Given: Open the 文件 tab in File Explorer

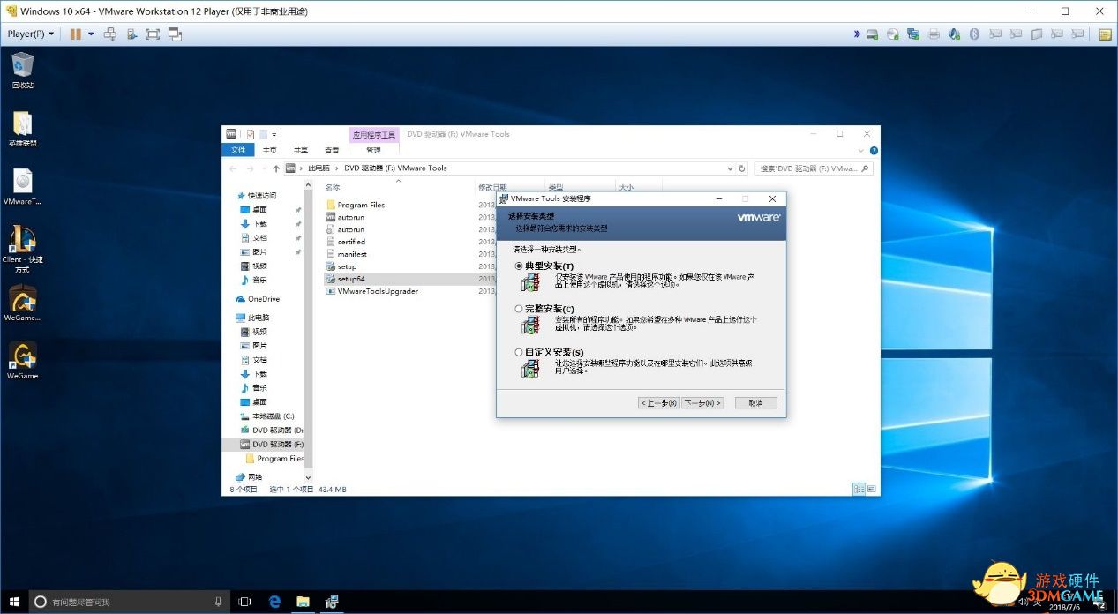Looking at the screenshot, I should 238,150.
